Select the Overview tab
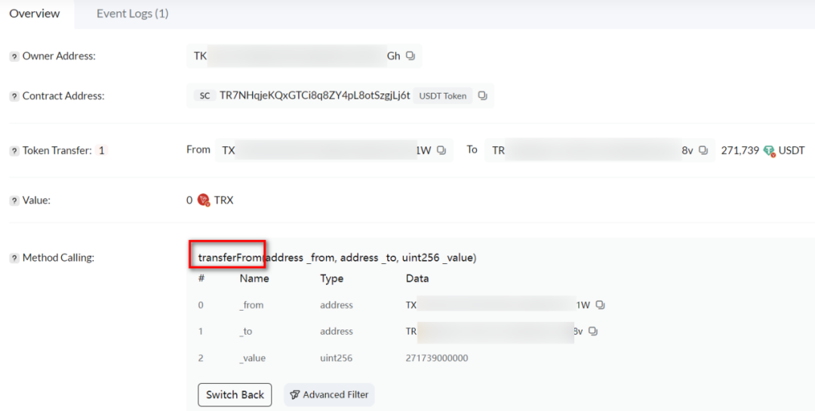The width and height of the screenshot is (815, 411). coord(35,14)
